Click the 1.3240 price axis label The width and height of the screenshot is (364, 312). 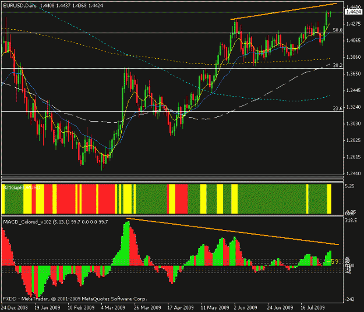pyautogui.click(x=354, y=107)
